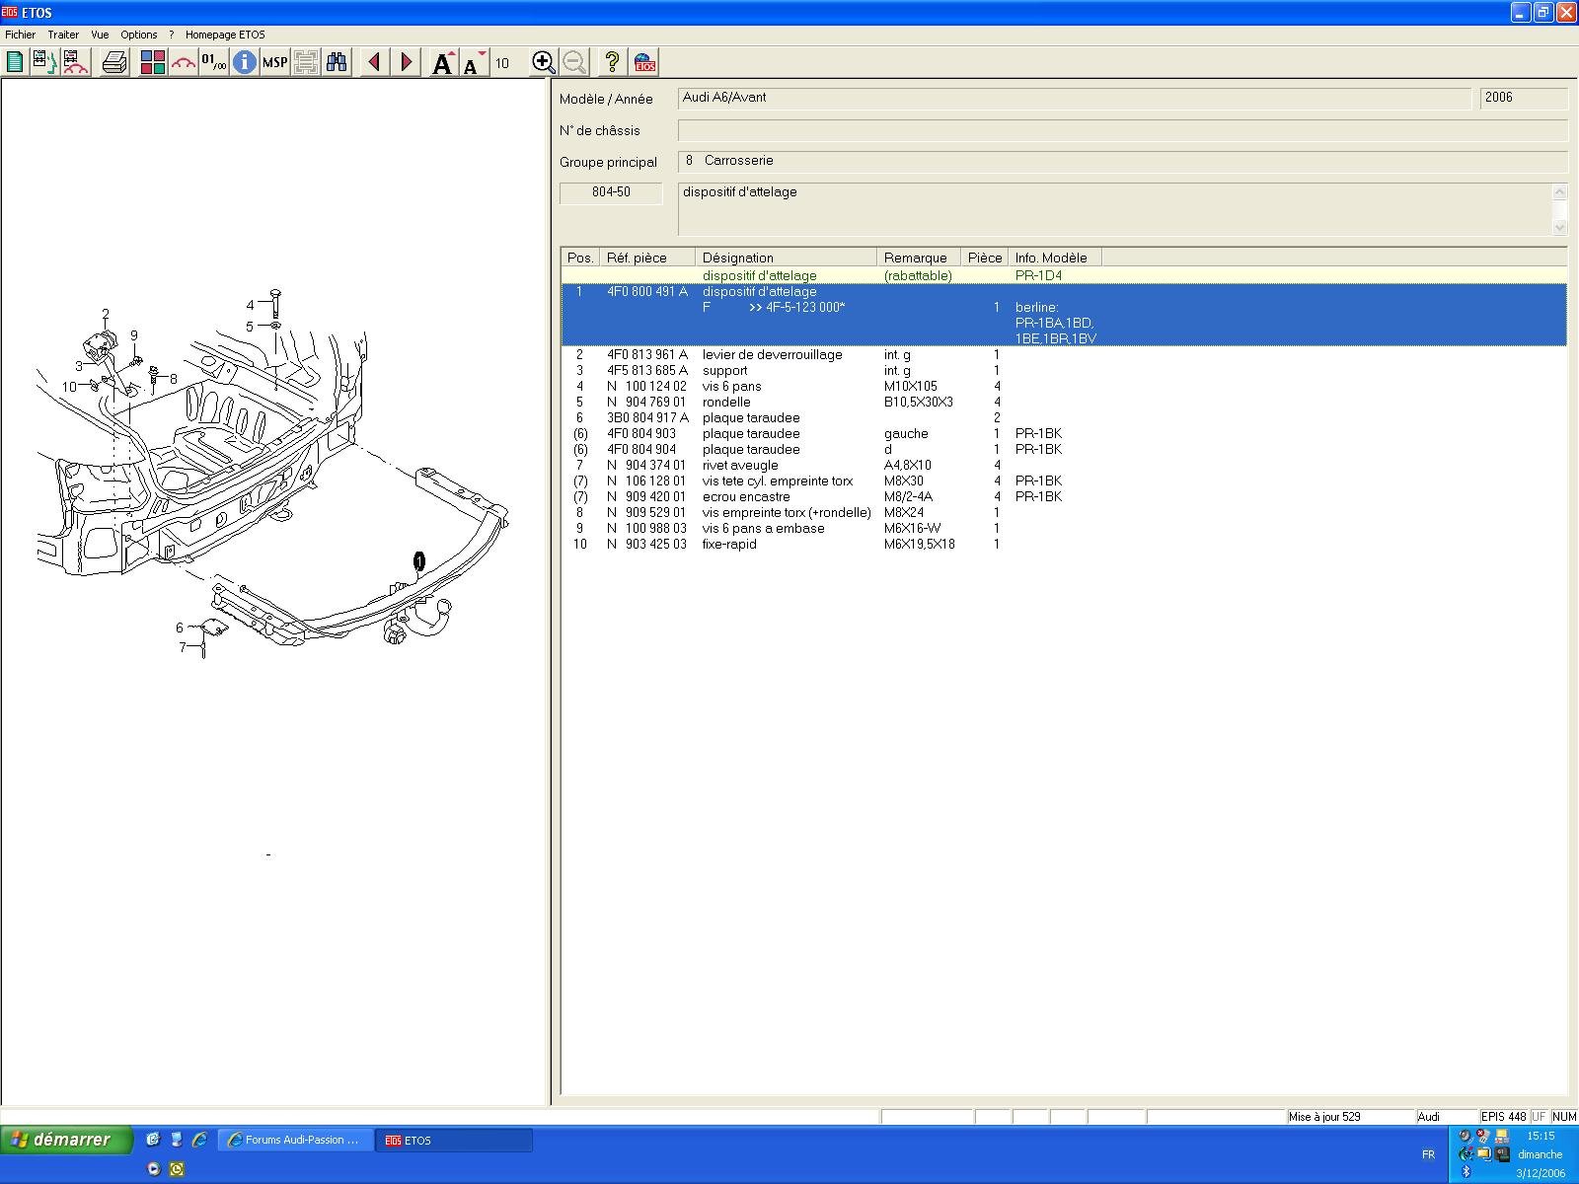Click the printer icon in toolbar
Viewport: 1579px width, 1184px height.
114,63
